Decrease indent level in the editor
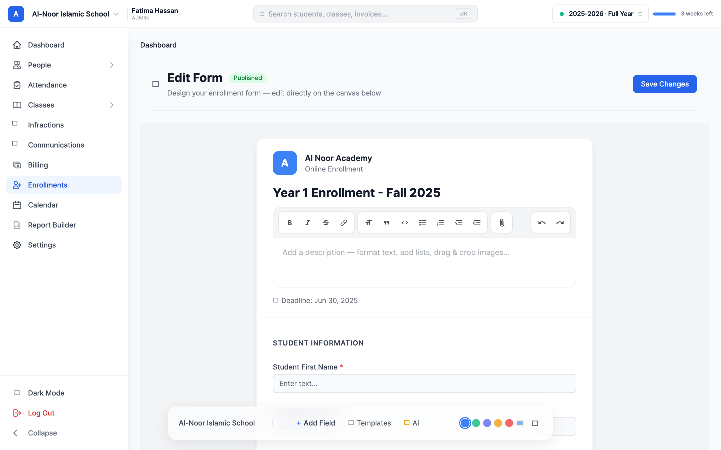Viewport: 721px width, 450px height. [459, 222]
